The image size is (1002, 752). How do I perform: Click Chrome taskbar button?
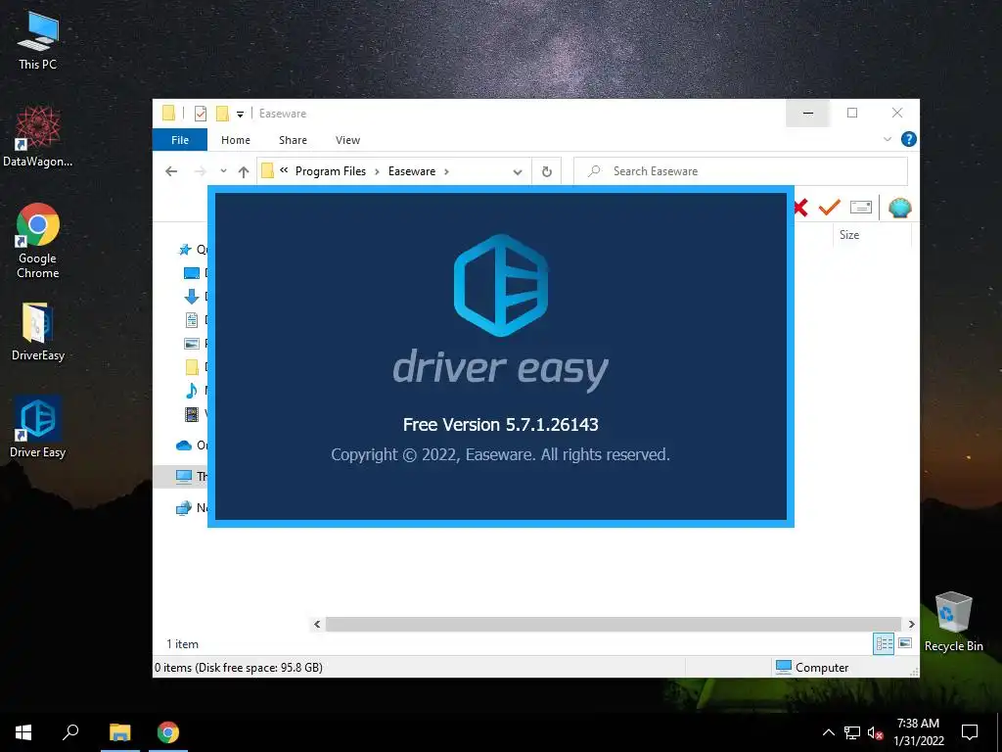tap(168, 732)
